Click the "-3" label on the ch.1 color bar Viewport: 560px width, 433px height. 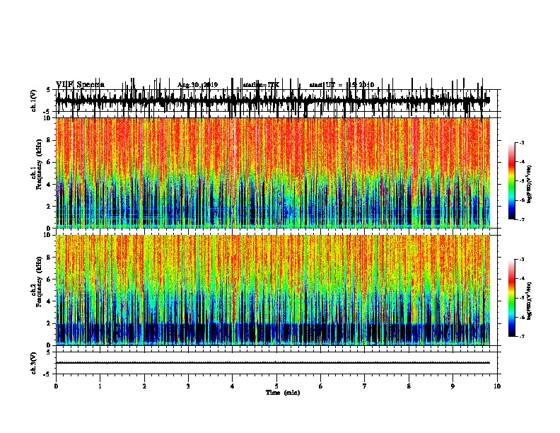tap(521, 142)
